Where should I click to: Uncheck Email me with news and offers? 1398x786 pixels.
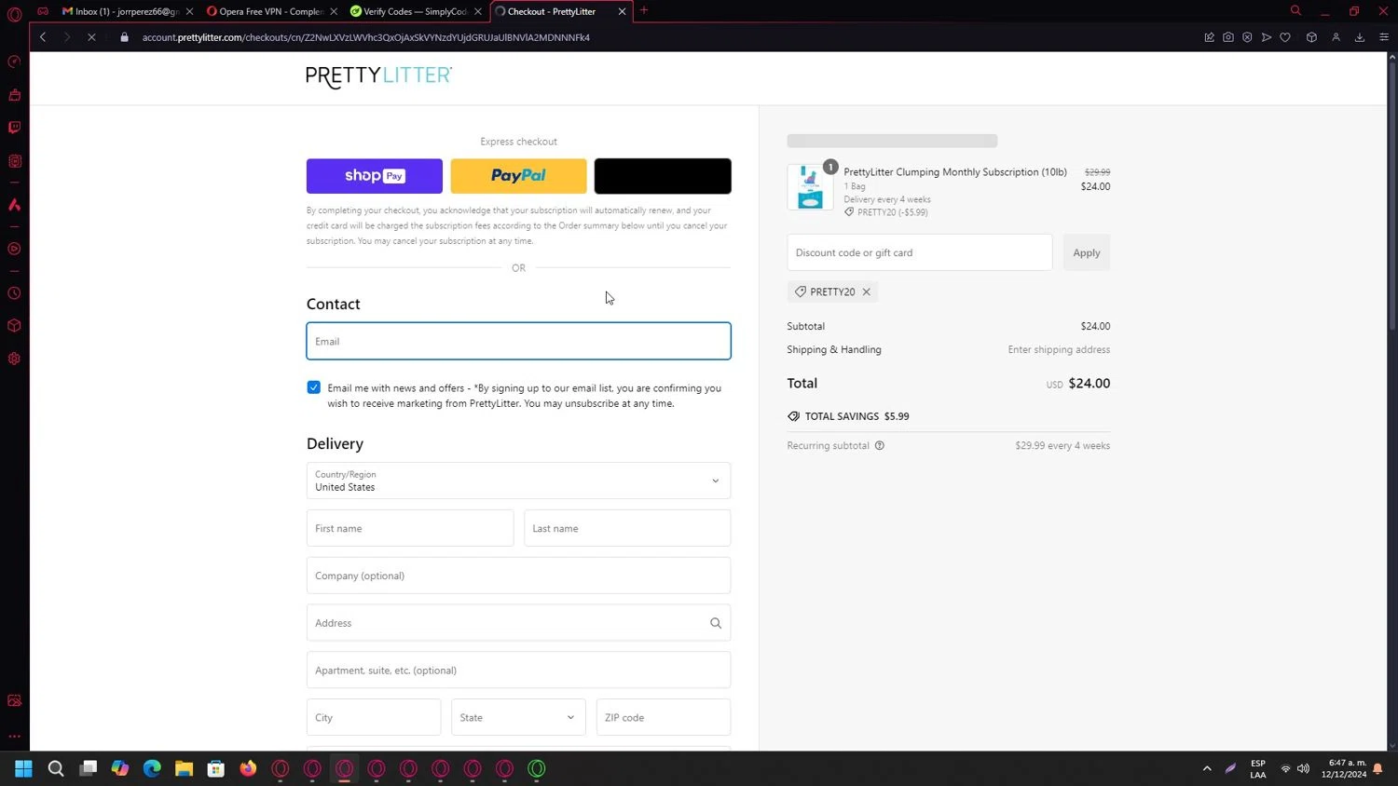click(314, 387)
